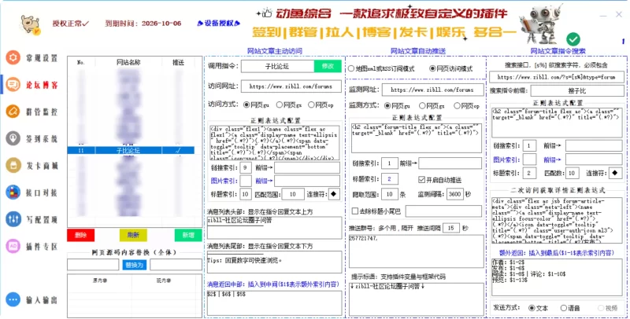This screenshot has height=319, width=630.
Task: Click the No. column header
Action: click(81, 62)
